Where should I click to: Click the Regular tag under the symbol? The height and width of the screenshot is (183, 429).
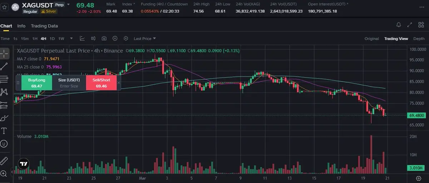[x=30, y=11]
